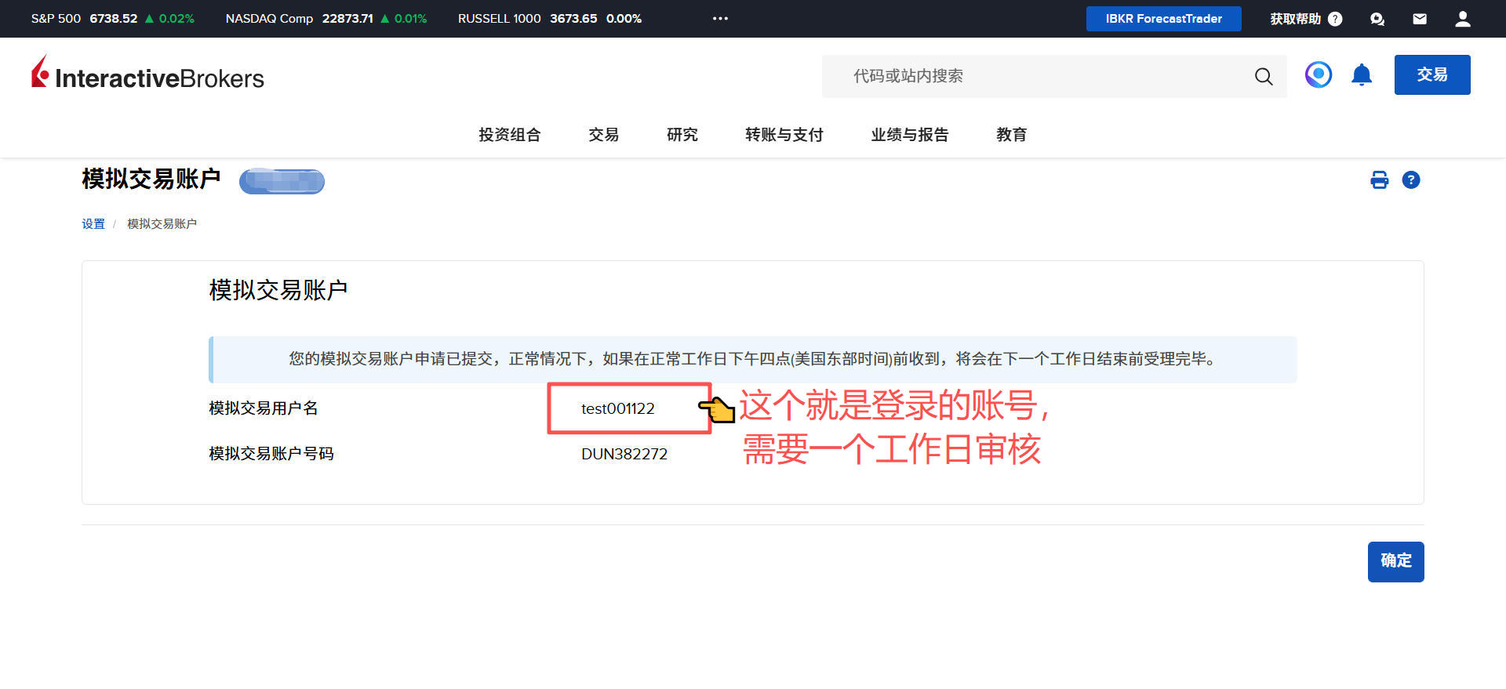Image resolution: width=1506 pixels, height=689 pixels.
Task: Open the mail messages icon
Action: [x=1419, y=19]
